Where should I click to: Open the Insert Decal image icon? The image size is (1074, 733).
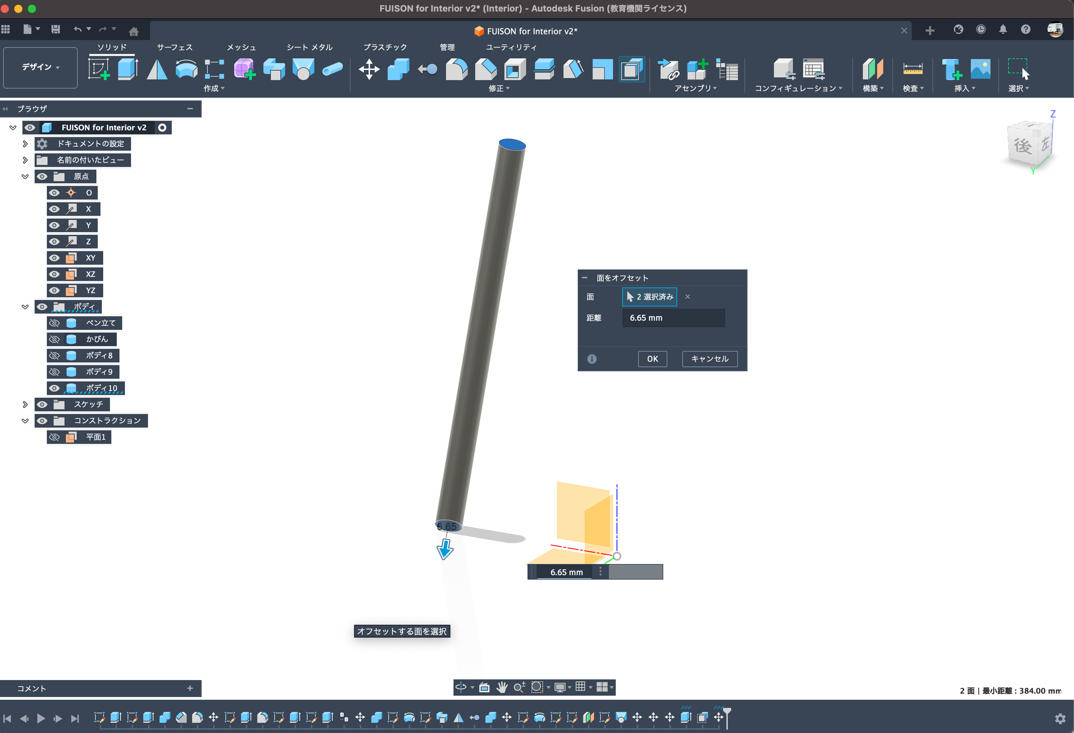click(x=980, y=69)
